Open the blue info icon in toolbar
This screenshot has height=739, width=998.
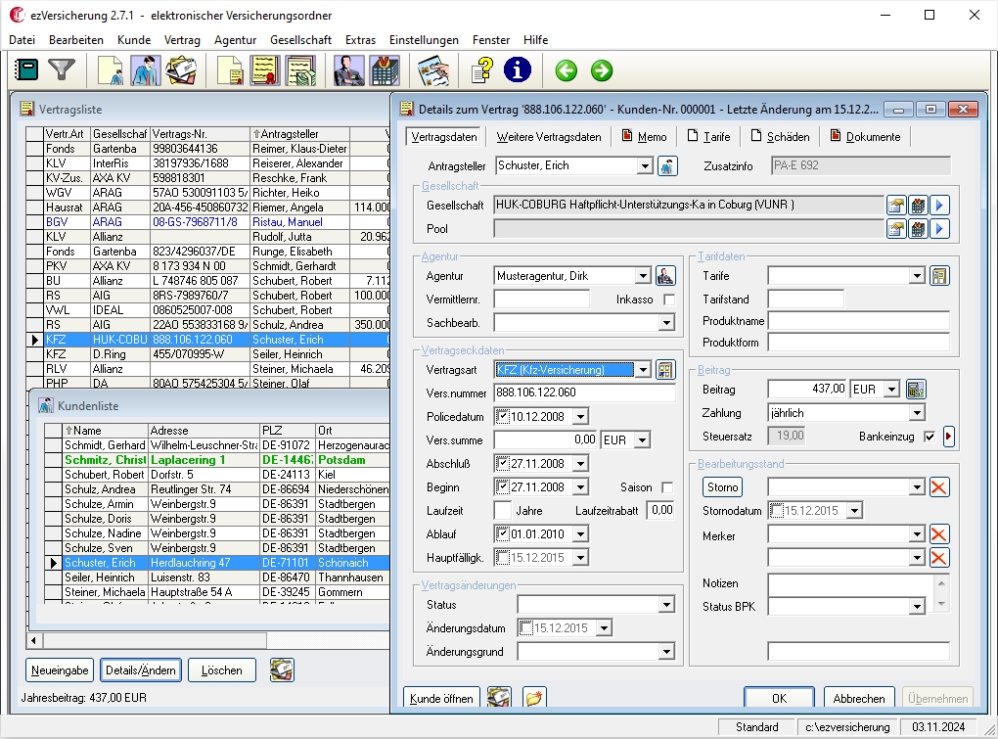click(x=518, y=70)
